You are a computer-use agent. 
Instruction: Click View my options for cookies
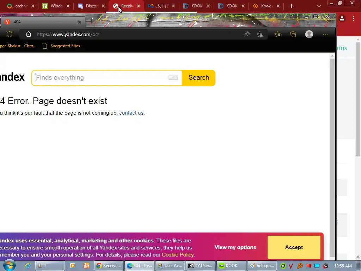click(235, 247)
